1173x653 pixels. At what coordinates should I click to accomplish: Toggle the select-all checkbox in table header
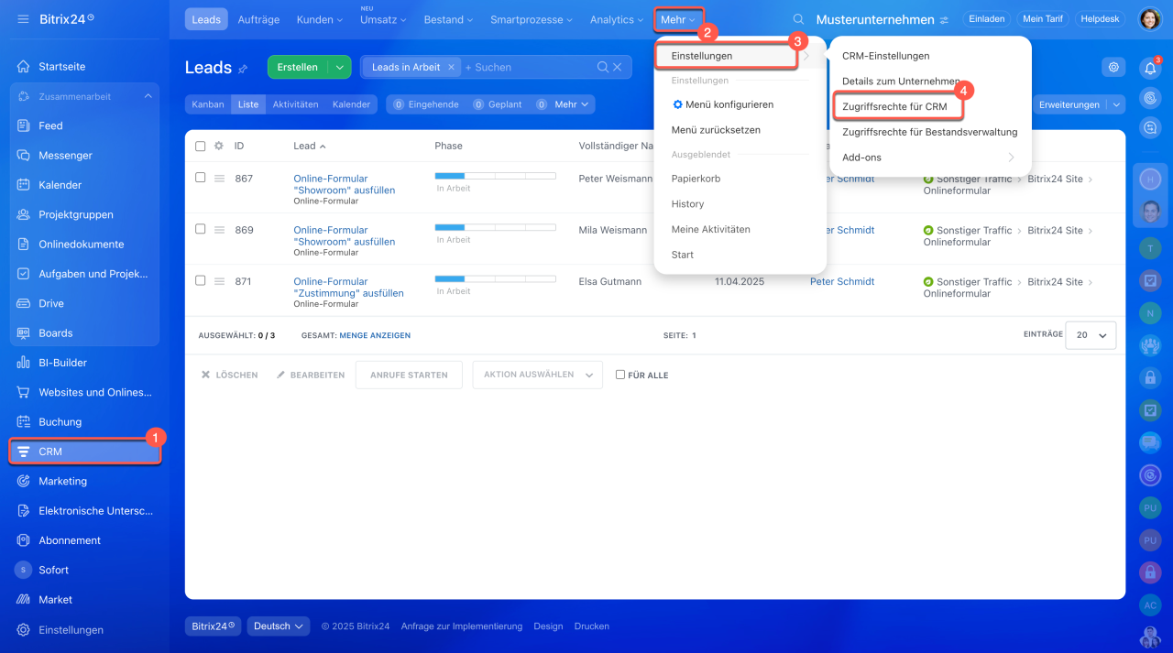pyautogui.click(x=201, y=146)
